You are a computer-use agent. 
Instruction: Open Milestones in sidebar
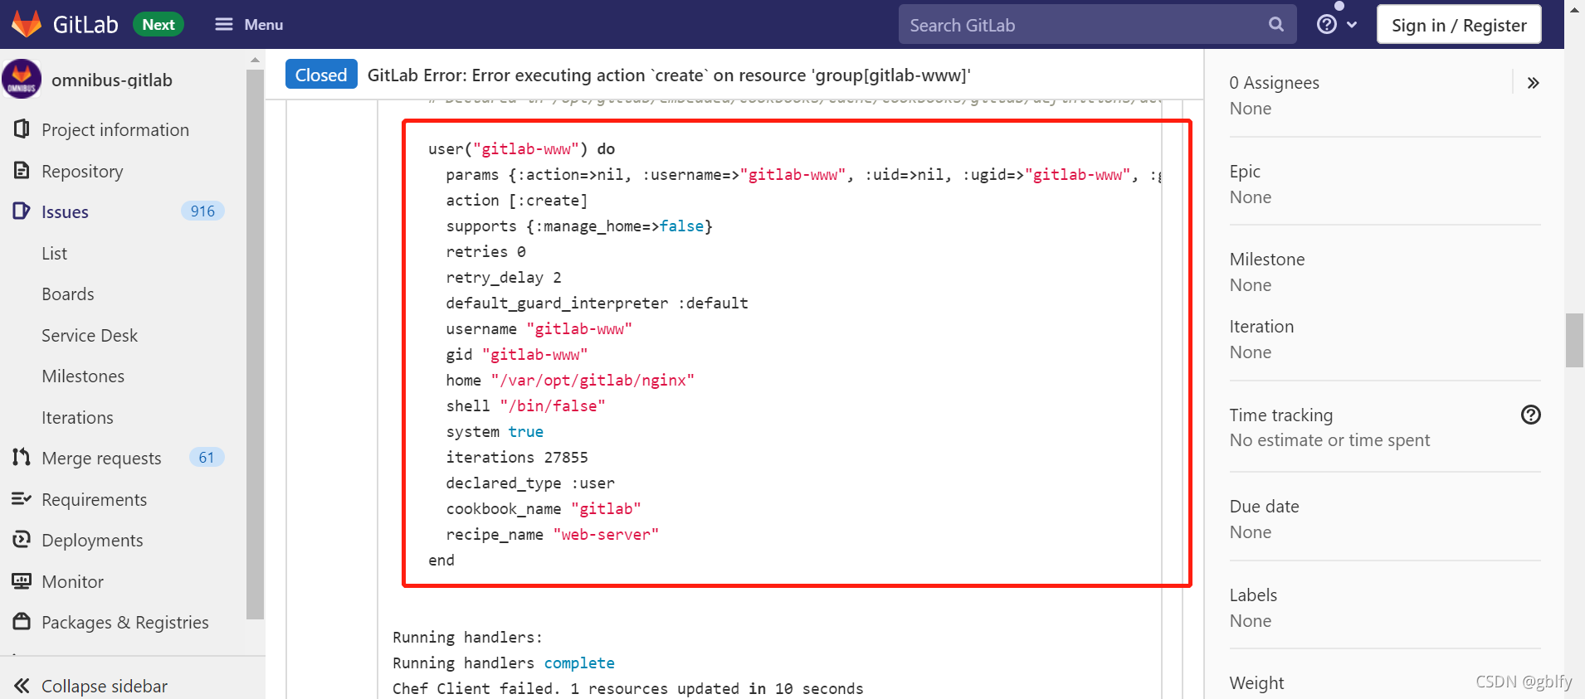[83, 376]
